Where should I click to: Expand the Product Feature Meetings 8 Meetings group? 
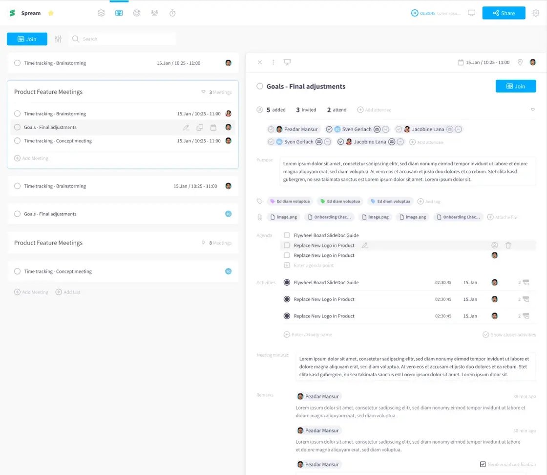click(204, 243)
